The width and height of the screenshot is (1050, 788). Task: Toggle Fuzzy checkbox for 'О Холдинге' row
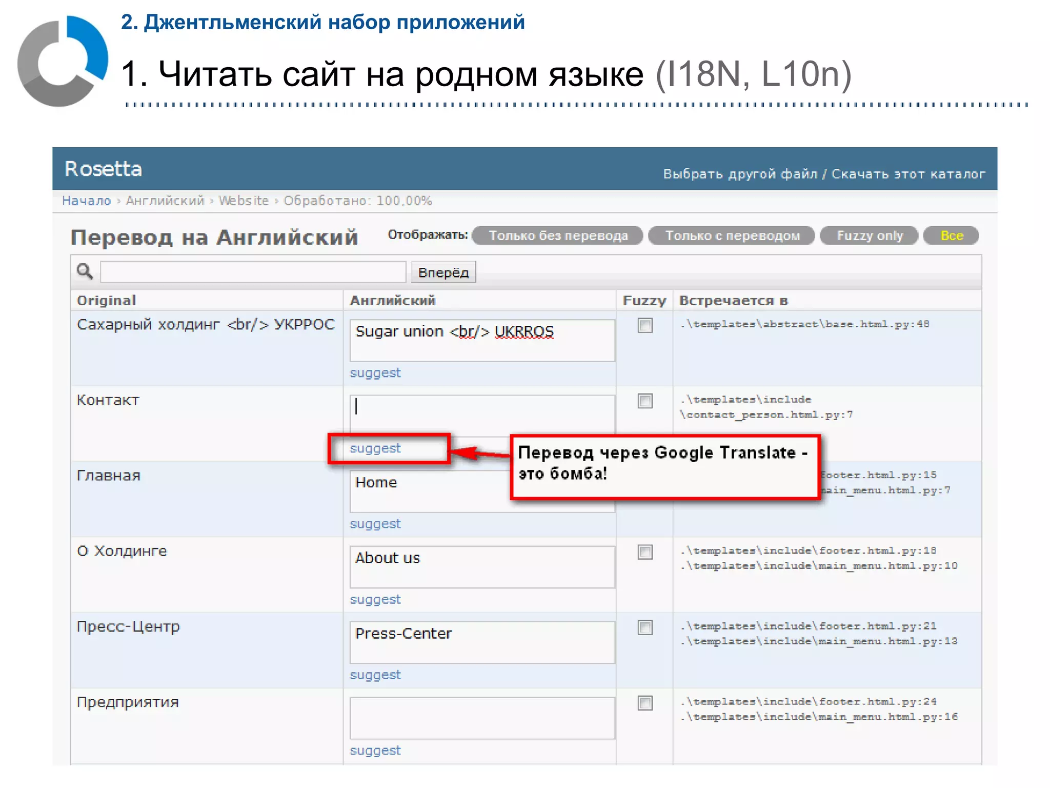645,552
